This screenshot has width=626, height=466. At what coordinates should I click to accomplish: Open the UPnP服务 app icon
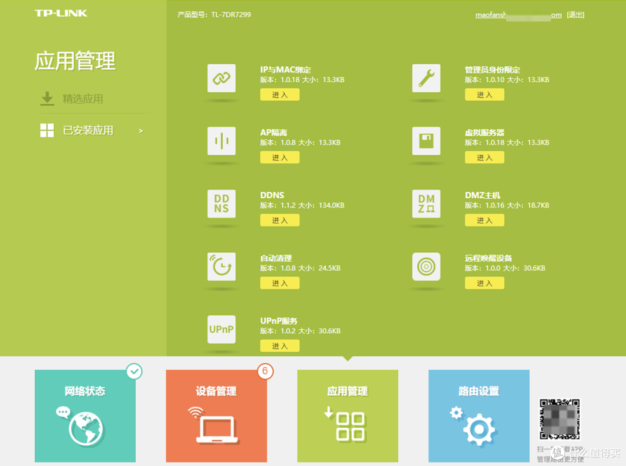tap(221, 329)
